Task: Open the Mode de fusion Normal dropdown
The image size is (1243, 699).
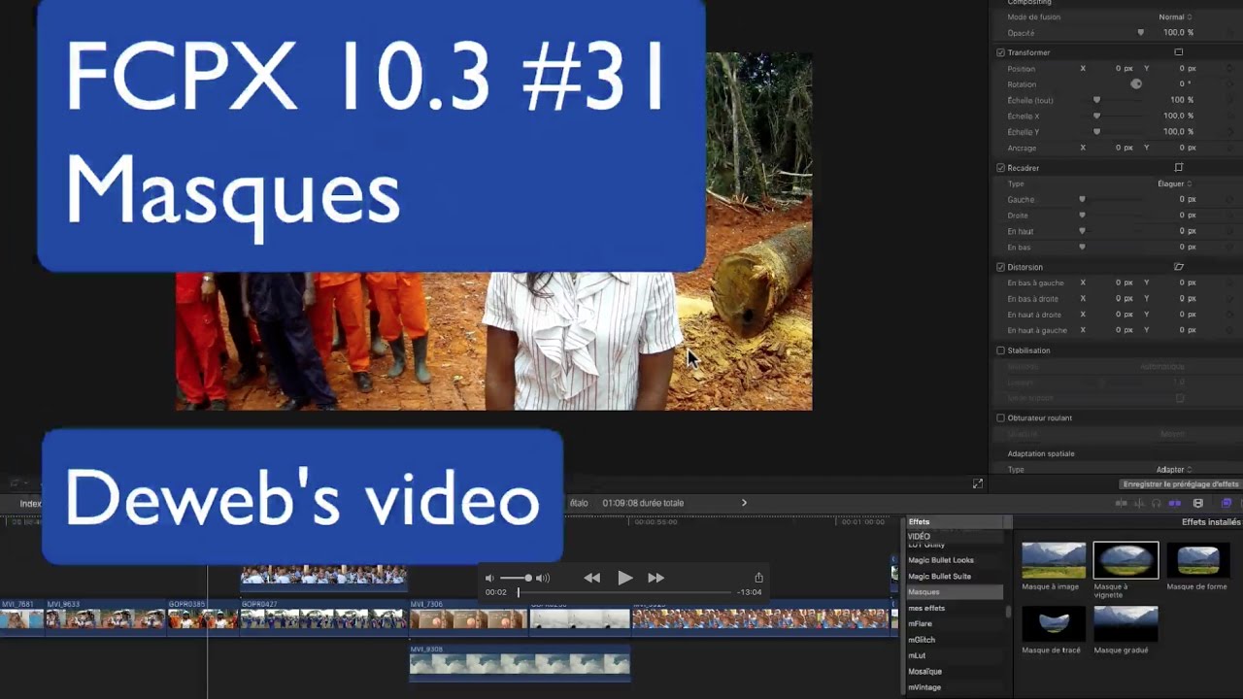Action: click(1175, 17)
